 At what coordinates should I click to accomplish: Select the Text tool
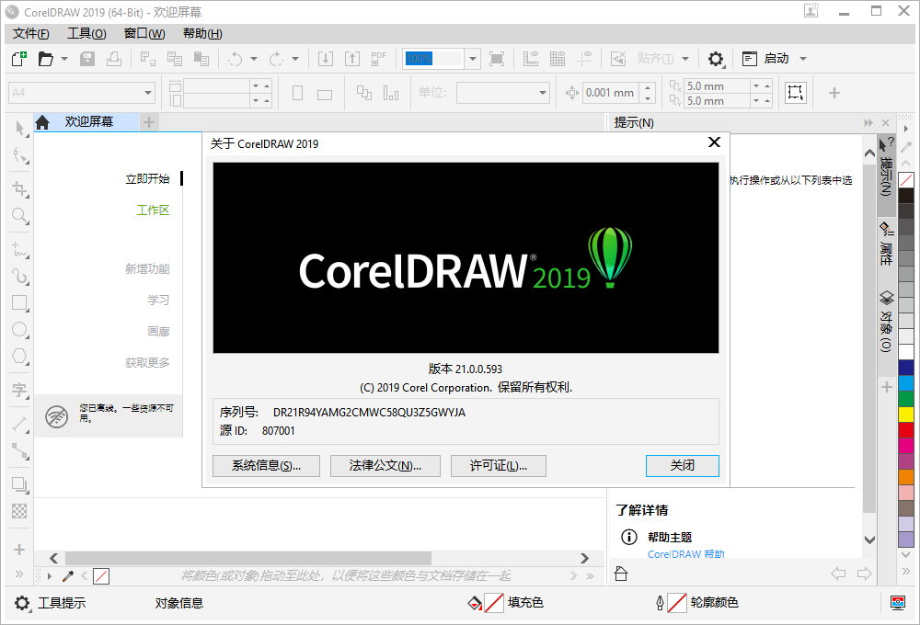coord(18,391)
